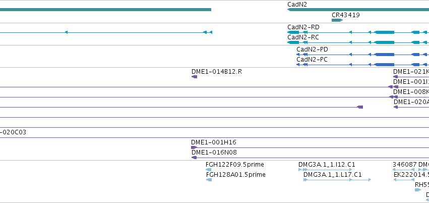Click the large CadN2-RD exon block
Screen dimensions: 429x203
click(384, 32)
